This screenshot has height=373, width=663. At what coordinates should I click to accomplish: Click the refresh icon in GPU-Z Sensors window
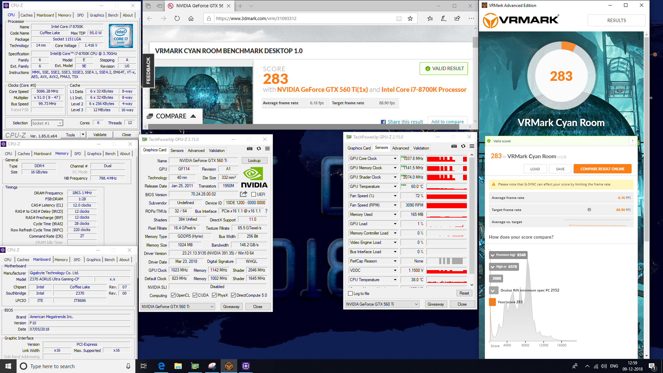463,146
